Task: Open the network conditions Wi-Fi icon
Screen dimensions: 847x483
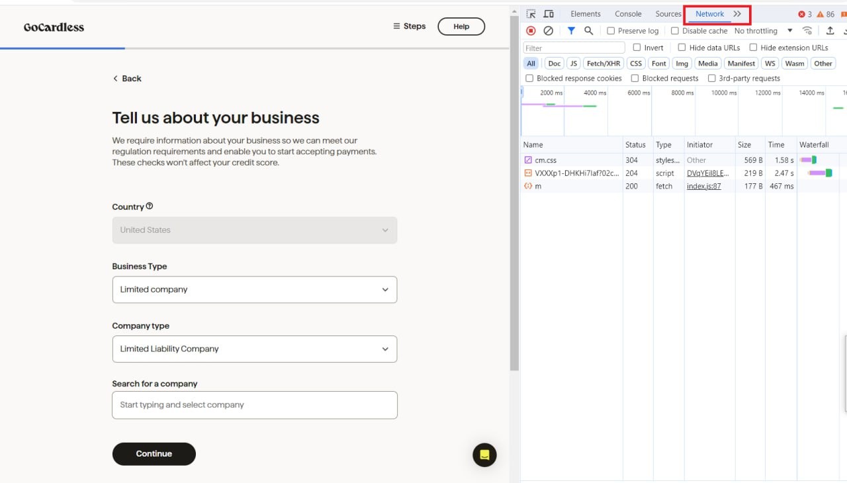Action: (x=807, y=30)
